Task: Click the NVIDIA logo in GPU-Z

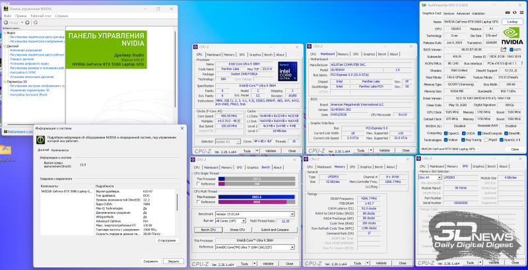Action: pyautogui.click(x=512, y=36)
